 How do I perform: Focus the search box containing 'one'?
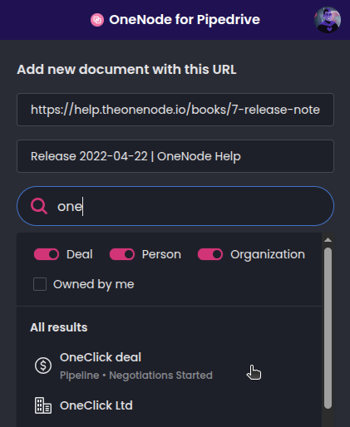click(x=175, y=206)
